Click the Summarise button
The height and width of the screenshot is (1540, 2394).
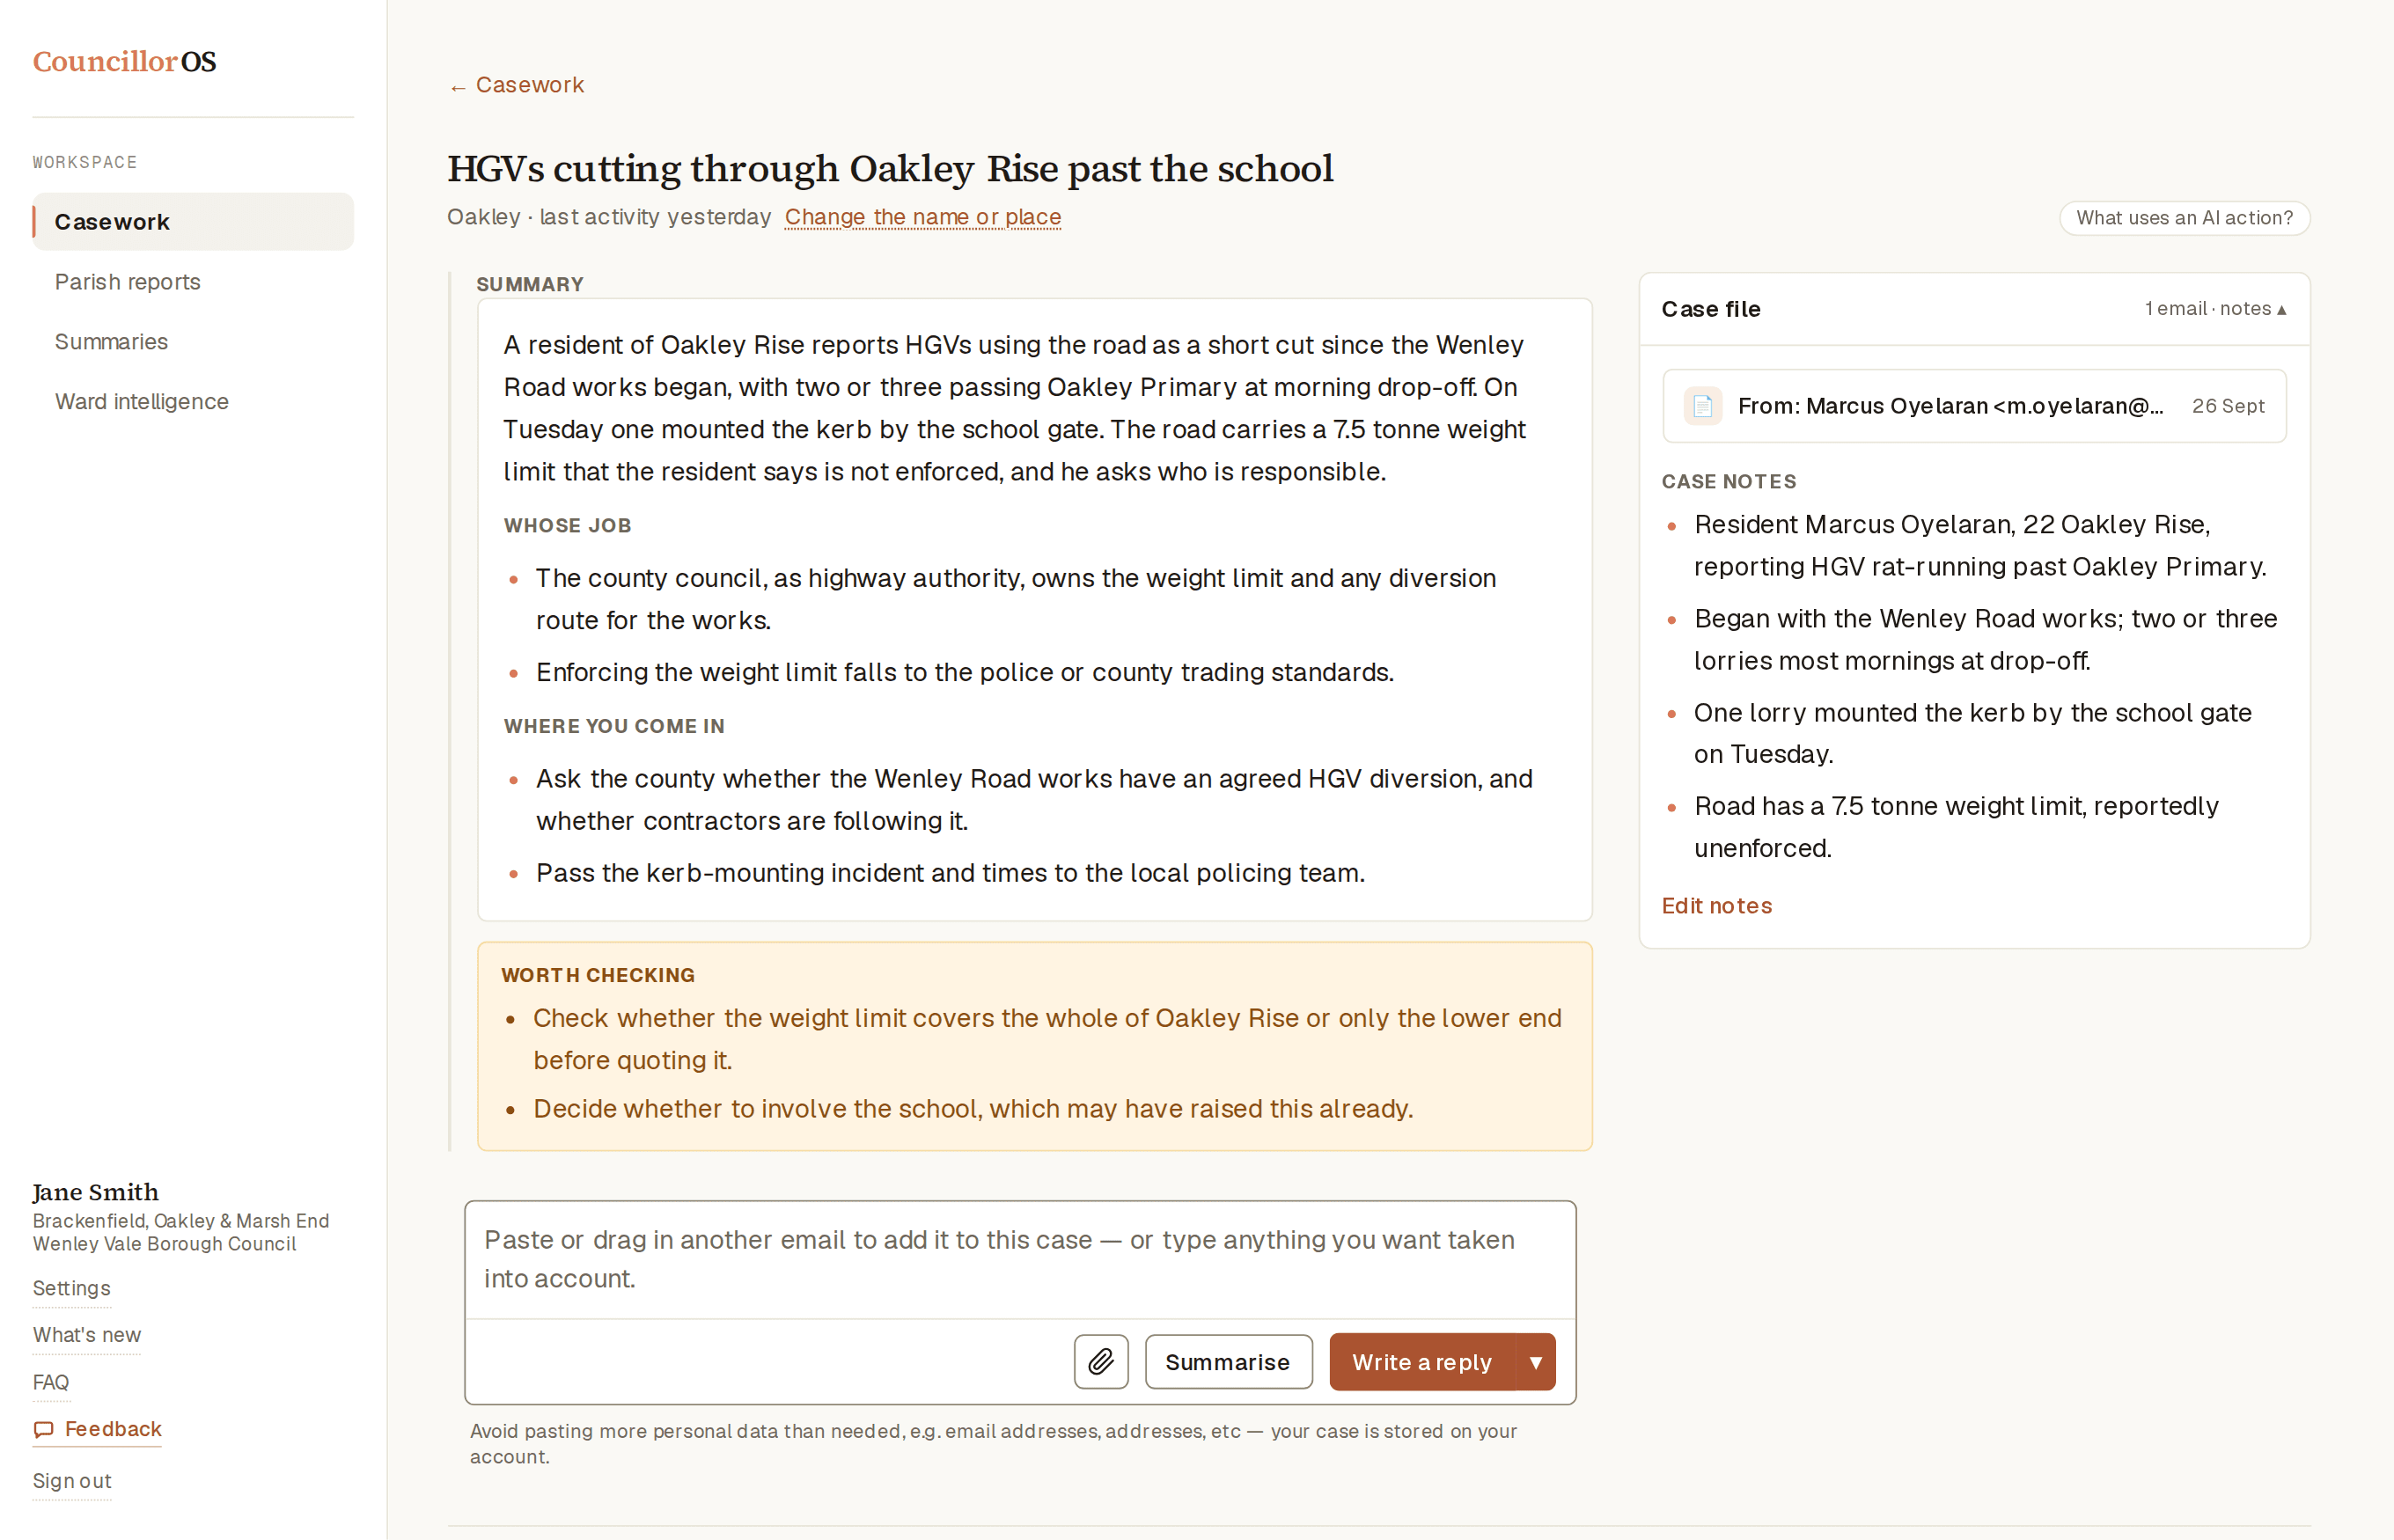(1228, 1361)
